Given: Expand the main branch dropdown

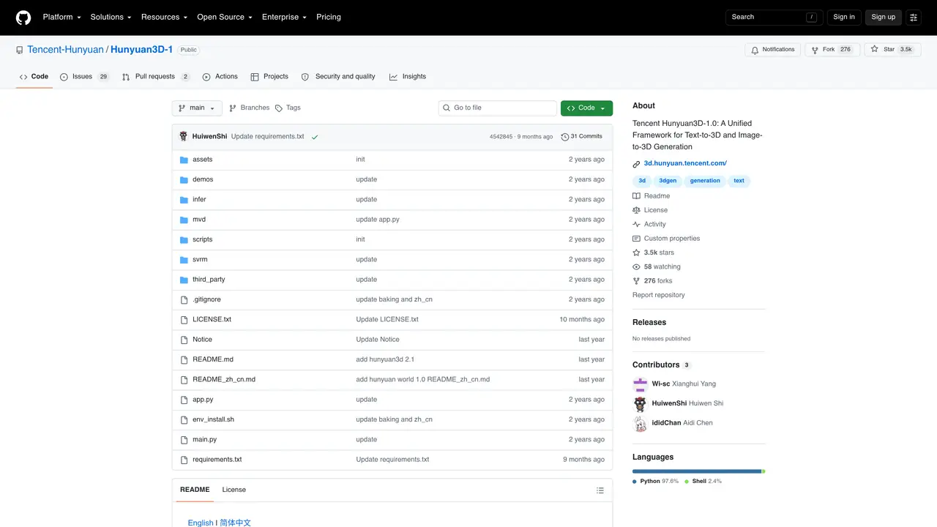Looking at the screenshot, I should coord(197,108).
